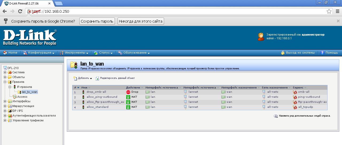Click the Chrome wrench settings icon
342x145 pixels.
pyautogui.click(x=337, y=11)
